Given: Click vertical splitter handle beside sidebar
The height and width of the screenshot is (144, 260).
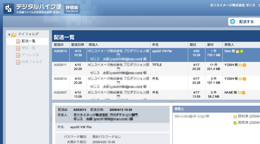Looking at the screenshot, I should tap(51, 120).
